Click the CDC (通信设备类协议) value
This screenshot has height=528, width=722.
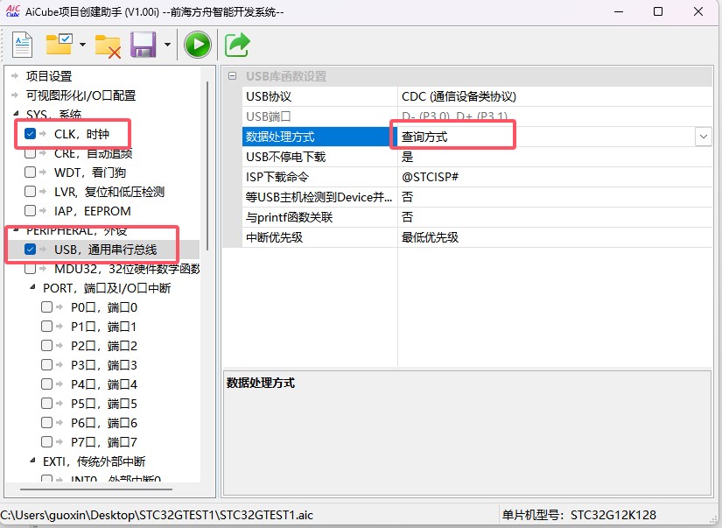click(459, 96)
